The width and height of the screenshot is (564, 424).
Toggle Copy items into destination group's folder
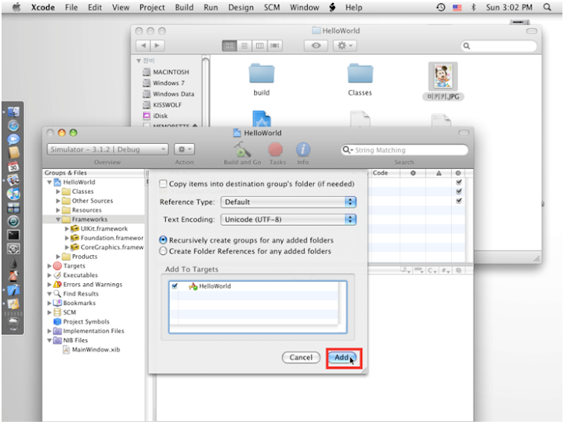[163, 184]
